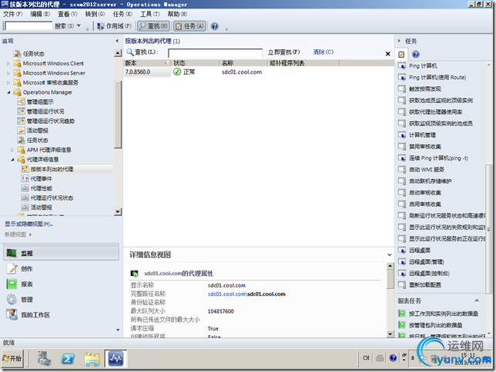Open the 工具(T) menu

click(150, 14)
